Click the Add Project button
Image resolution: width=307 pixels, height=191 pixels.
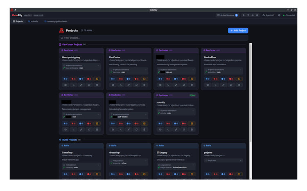[238, 31]
